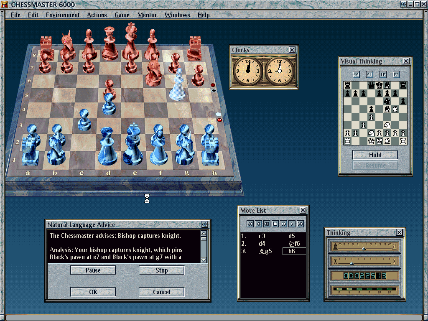Click scroll down arrow in advice text
Screen dimensions: 428x321
204,260
